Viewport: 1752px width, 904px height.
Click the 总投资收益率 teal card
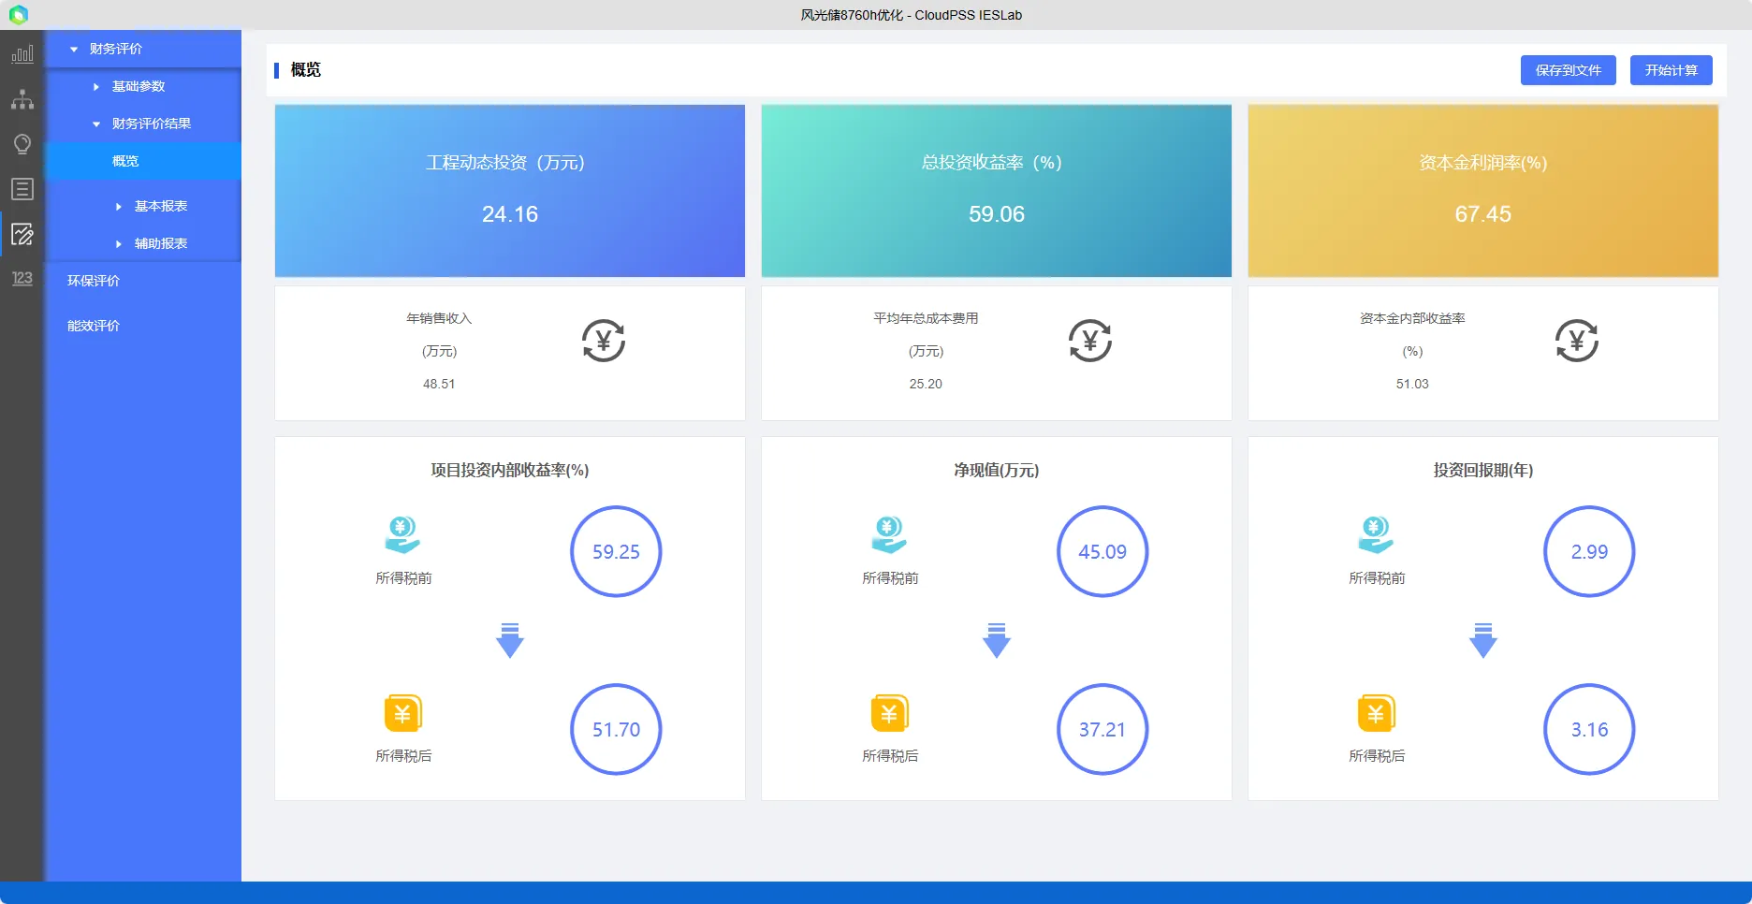pyautogui.click(x=997, y=191)
